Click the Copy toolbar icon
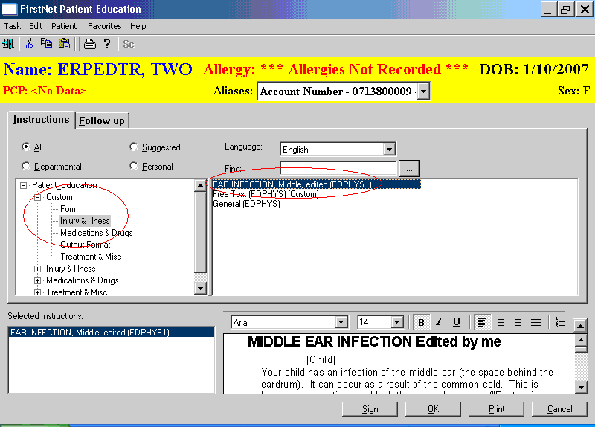The image size is (595, 427). [x=47, y=43]
